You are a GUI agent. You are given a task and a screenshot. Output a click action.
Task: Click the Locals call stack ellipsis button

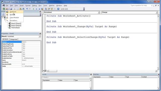click(x=91, y=77)
